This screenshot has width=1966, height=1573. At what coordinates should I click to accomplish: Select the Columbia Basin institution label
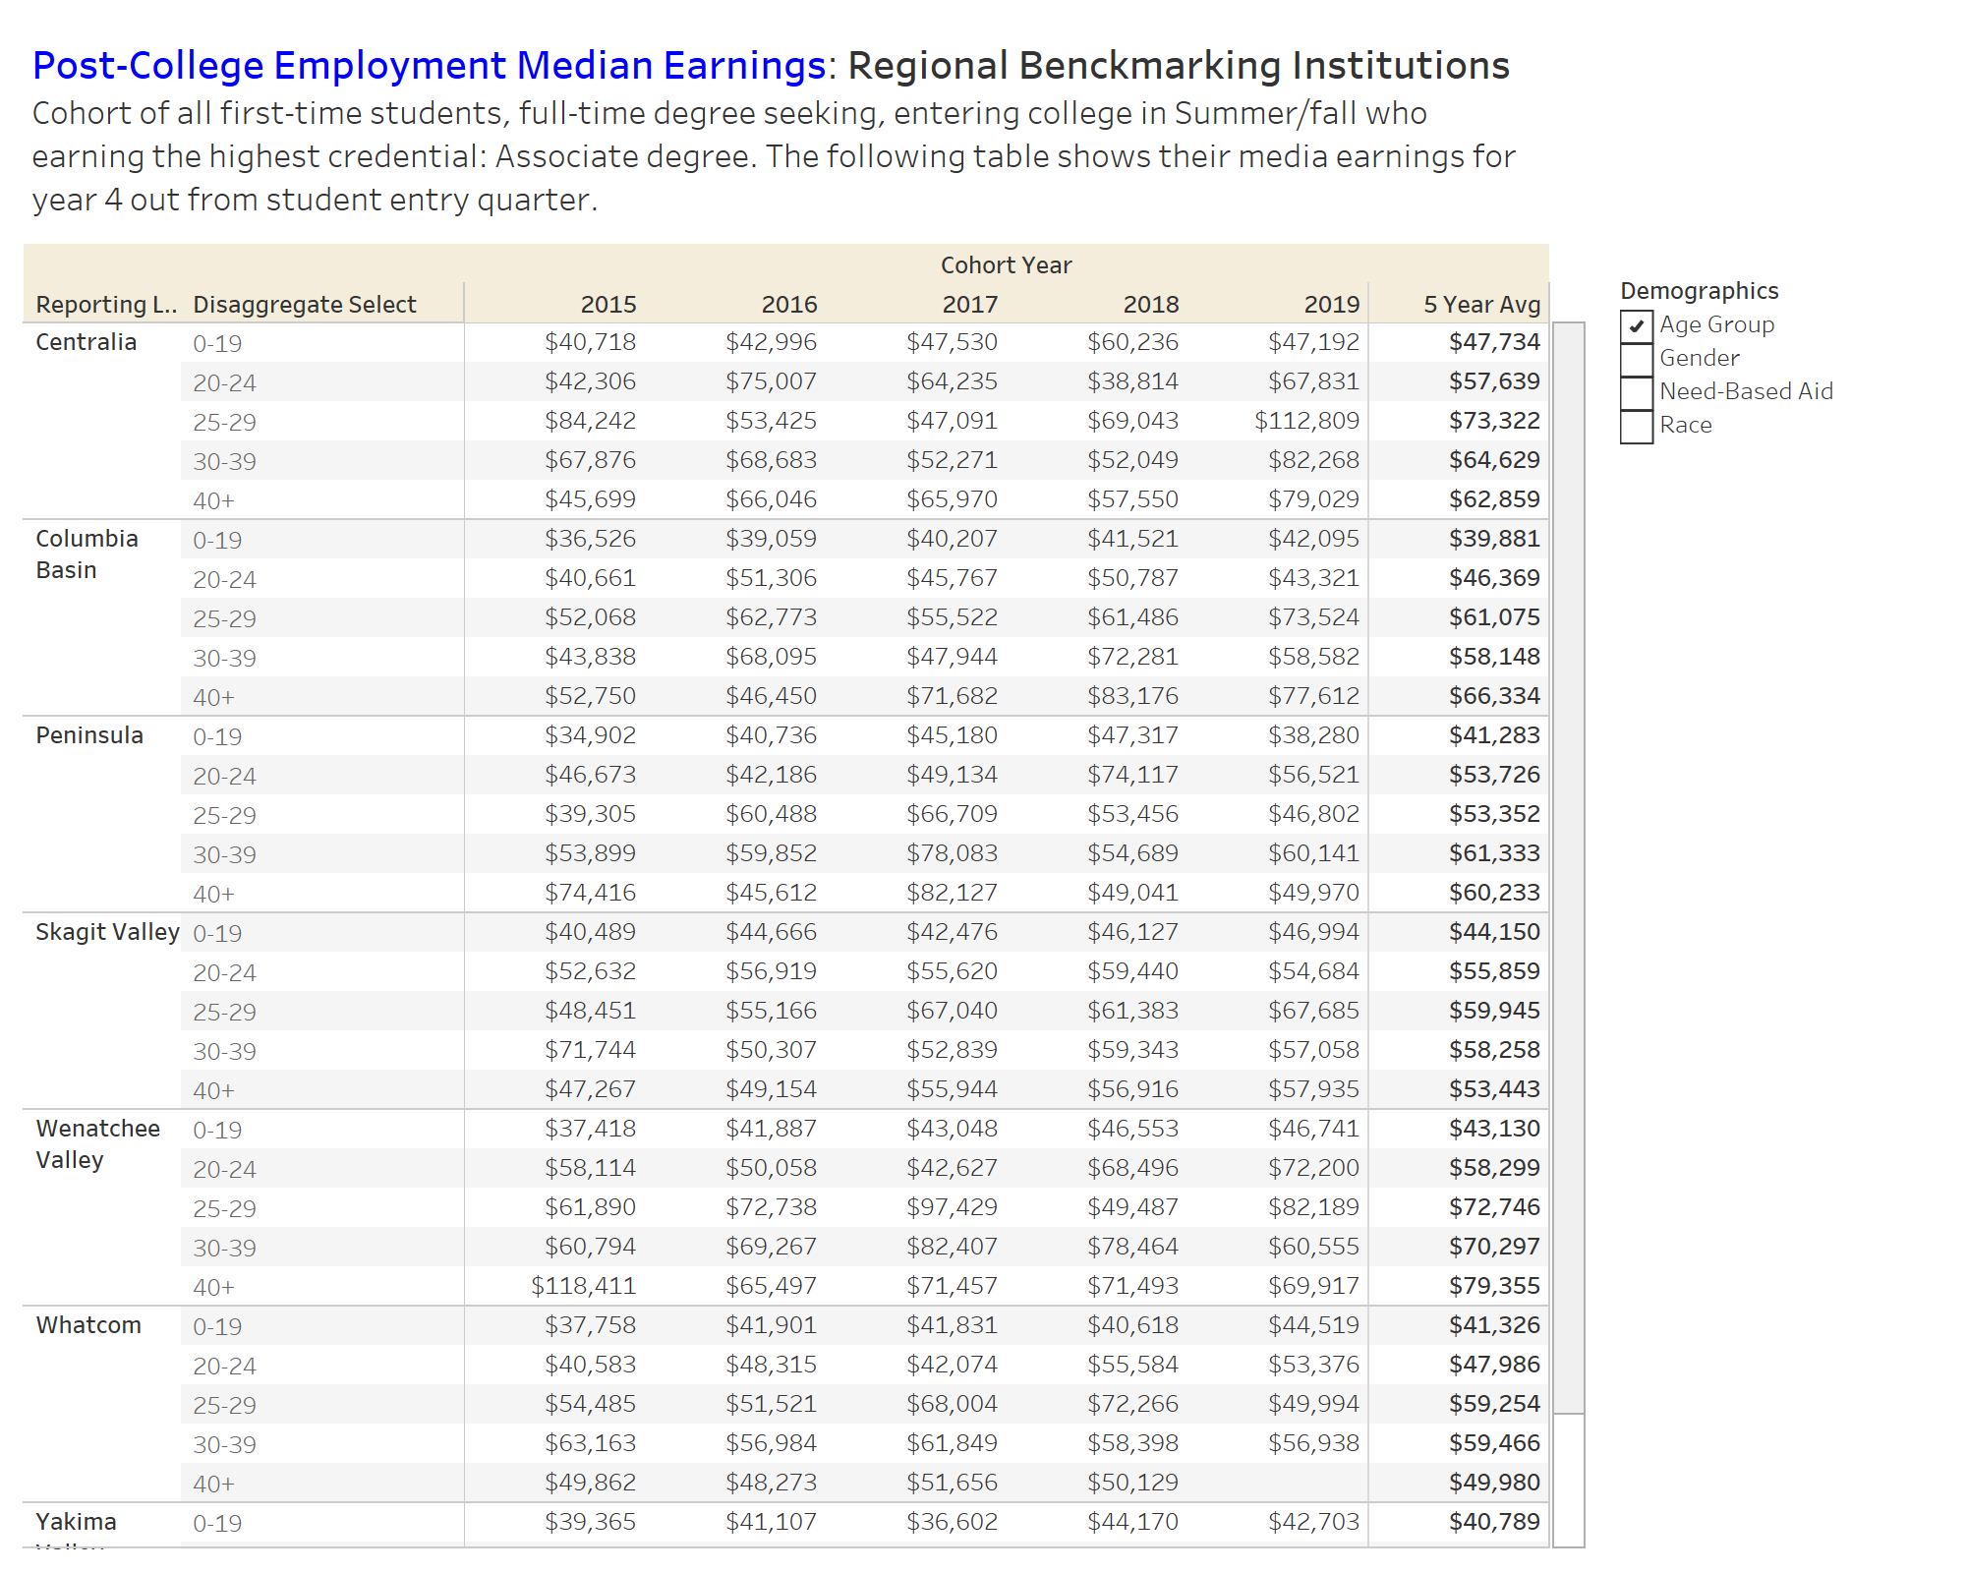point(87,554)
